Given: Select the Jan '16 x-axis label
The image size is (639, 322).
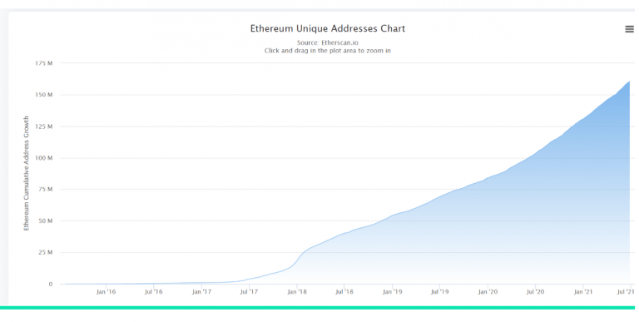Looking at the screenshot, I should (x=106, y=292).
